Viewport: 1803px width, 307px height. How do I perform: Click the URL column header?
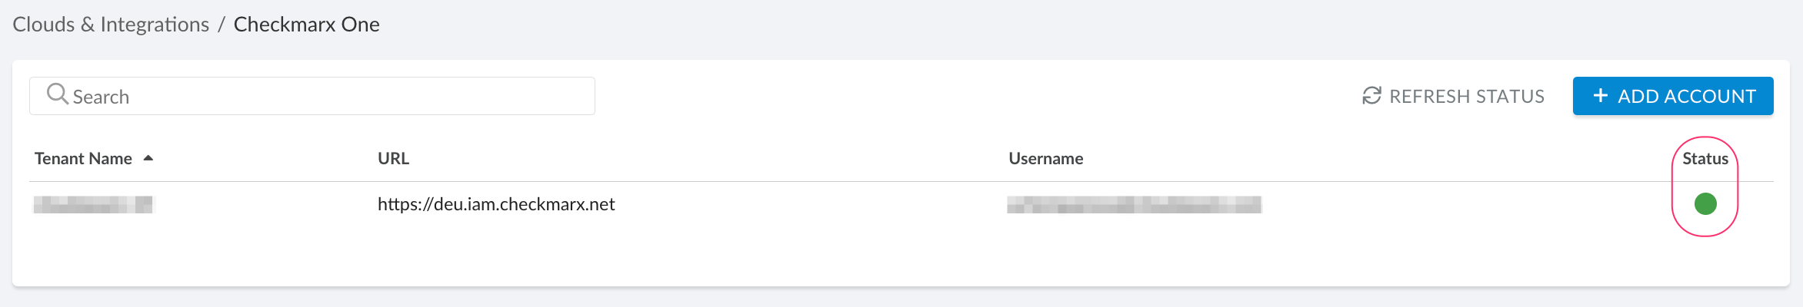(393, 159)
